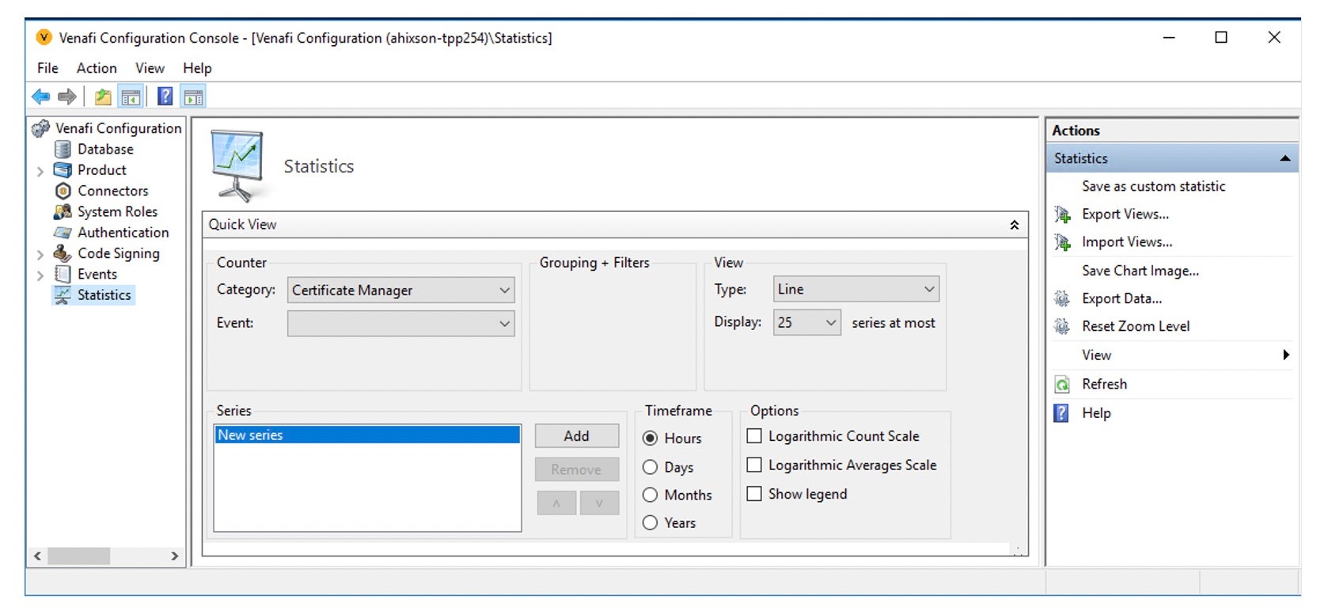Click the Back arrow toolbar icon
1324x615 pixels.
click(40, 97)
